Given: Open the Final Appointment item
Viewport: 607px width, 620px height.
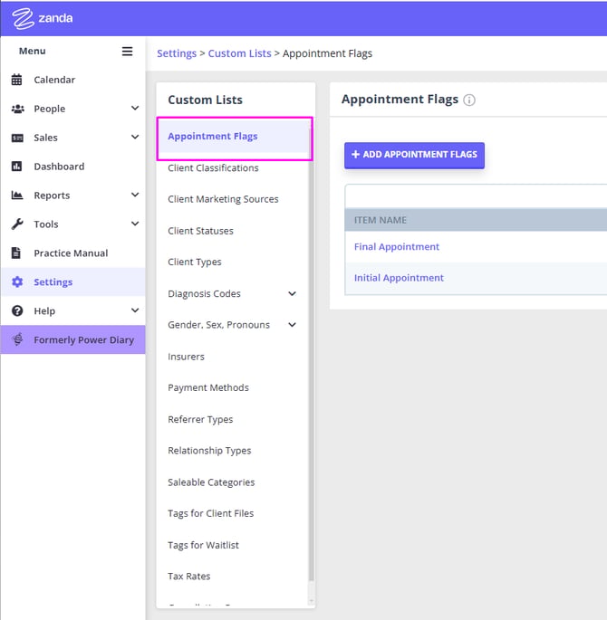Looking at the screenshot, I should 397,247.
